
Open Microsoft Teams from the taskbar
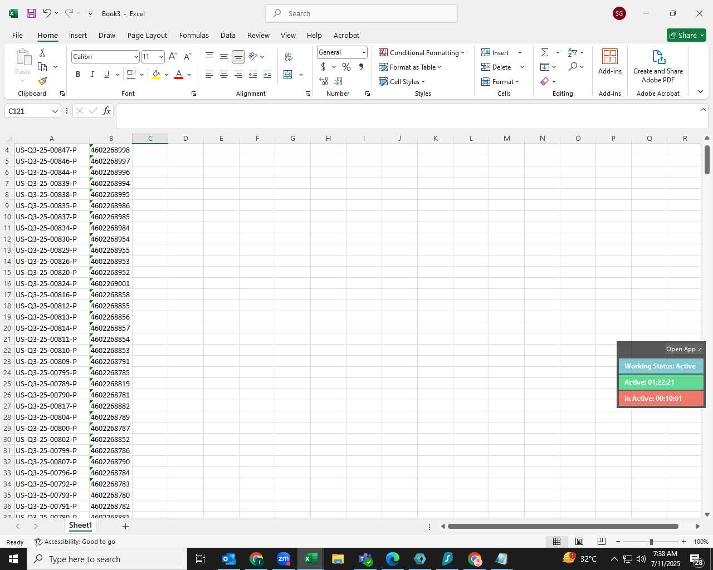(x=365, y=559)
